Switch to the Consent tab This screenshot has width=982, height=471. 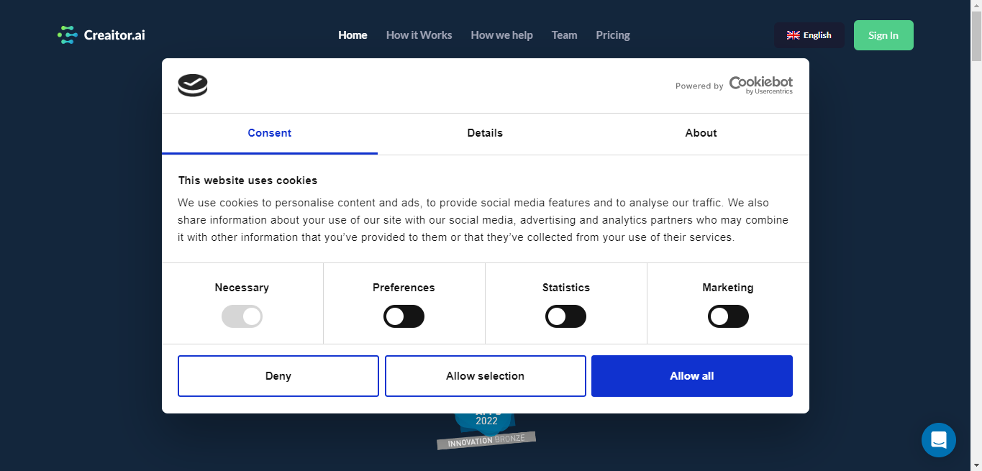[270, 133]
